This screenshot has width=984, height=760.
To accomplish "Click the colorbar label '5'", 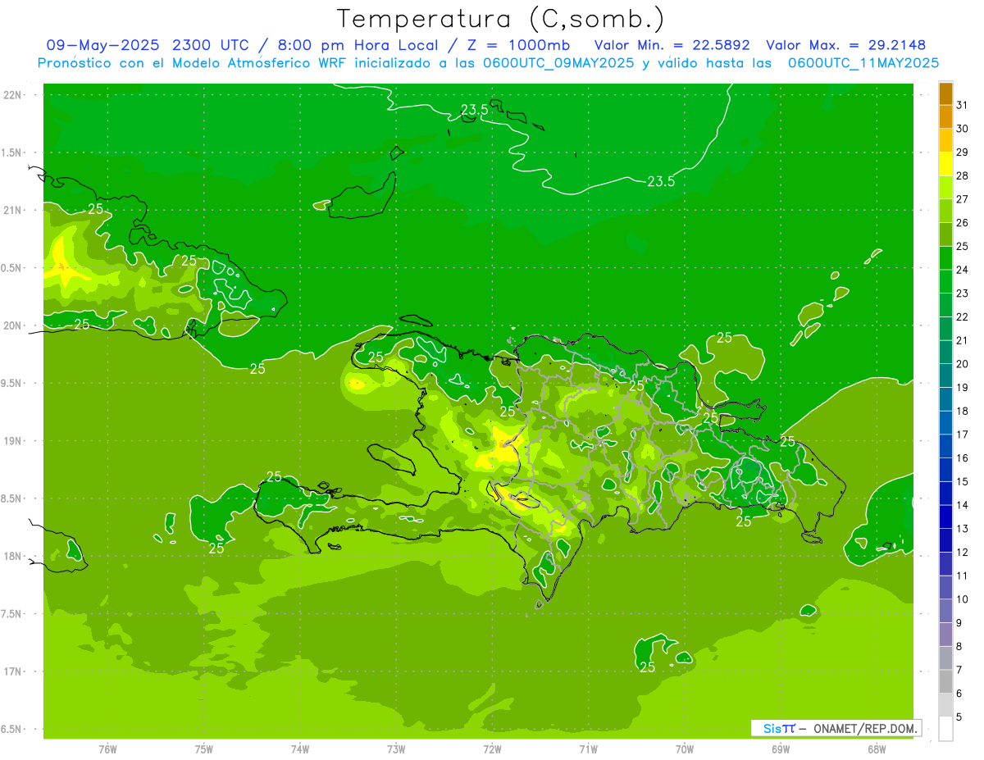I will tap(959, 717).
